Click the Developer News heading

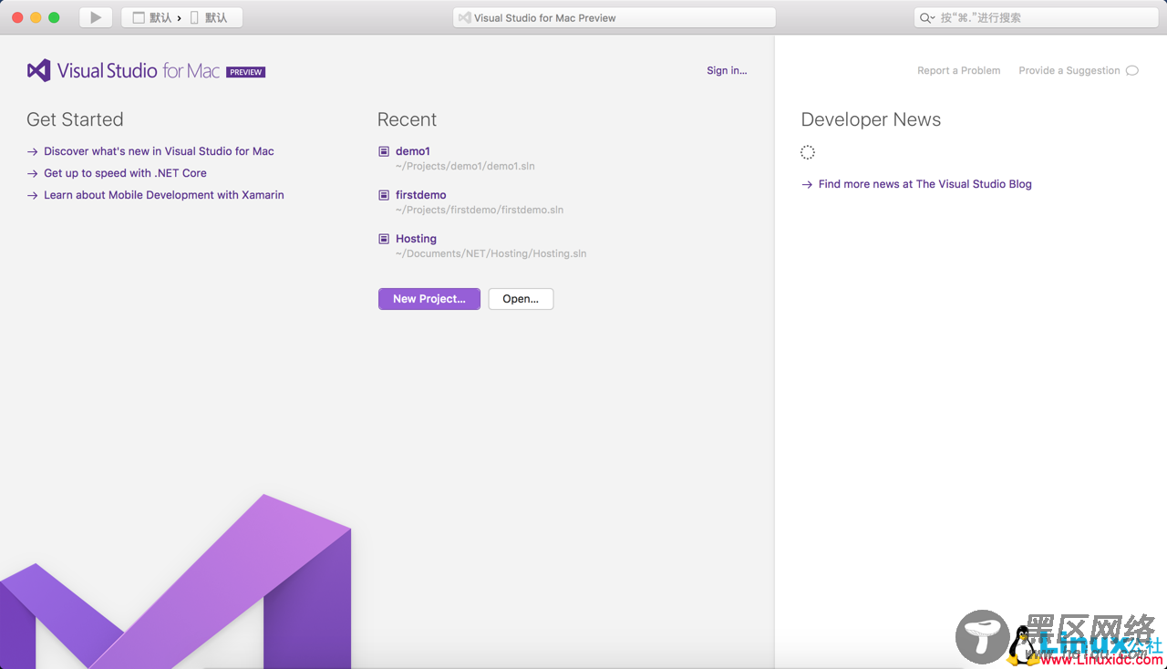871,119
